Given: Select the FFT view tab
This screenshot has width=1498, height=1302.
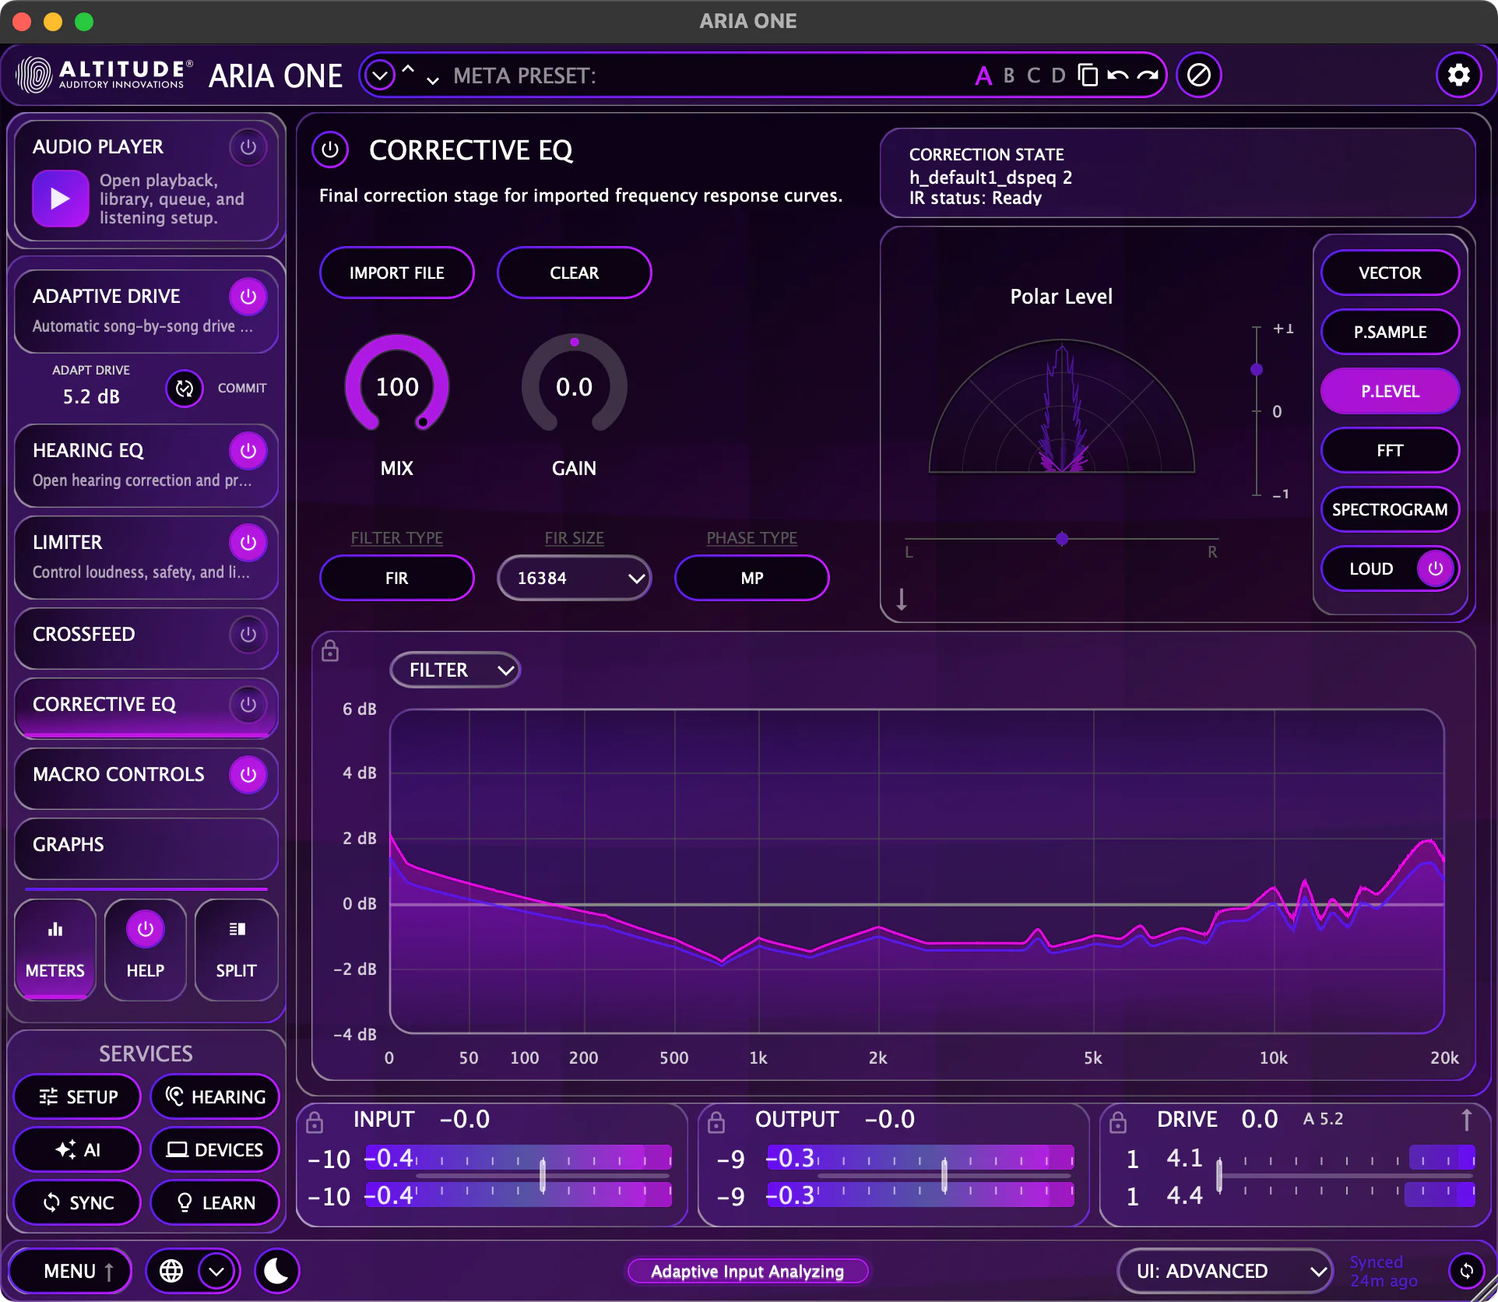Looking at the screenshot, I should coord(1390,450).
